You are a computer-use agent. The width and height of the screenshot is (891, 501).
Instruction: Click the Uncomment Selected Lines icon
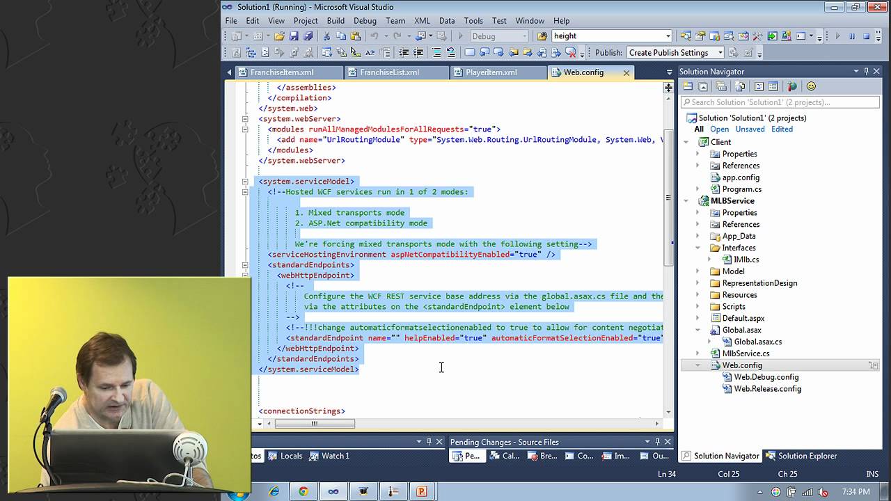(451, 52)
